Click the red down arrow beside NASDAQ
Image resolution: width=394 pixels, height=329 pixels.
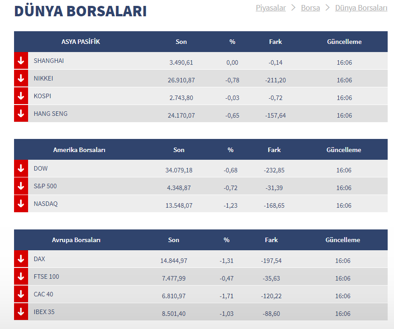click(21, 204)
